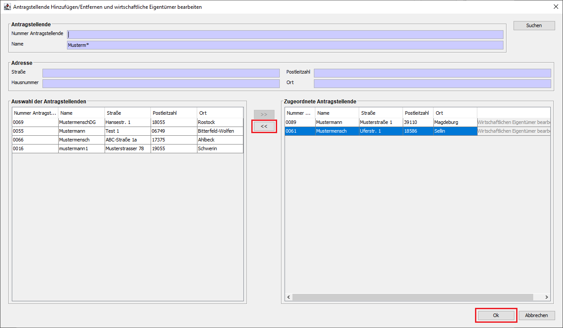Click postal code 18055

click(174, 123)
